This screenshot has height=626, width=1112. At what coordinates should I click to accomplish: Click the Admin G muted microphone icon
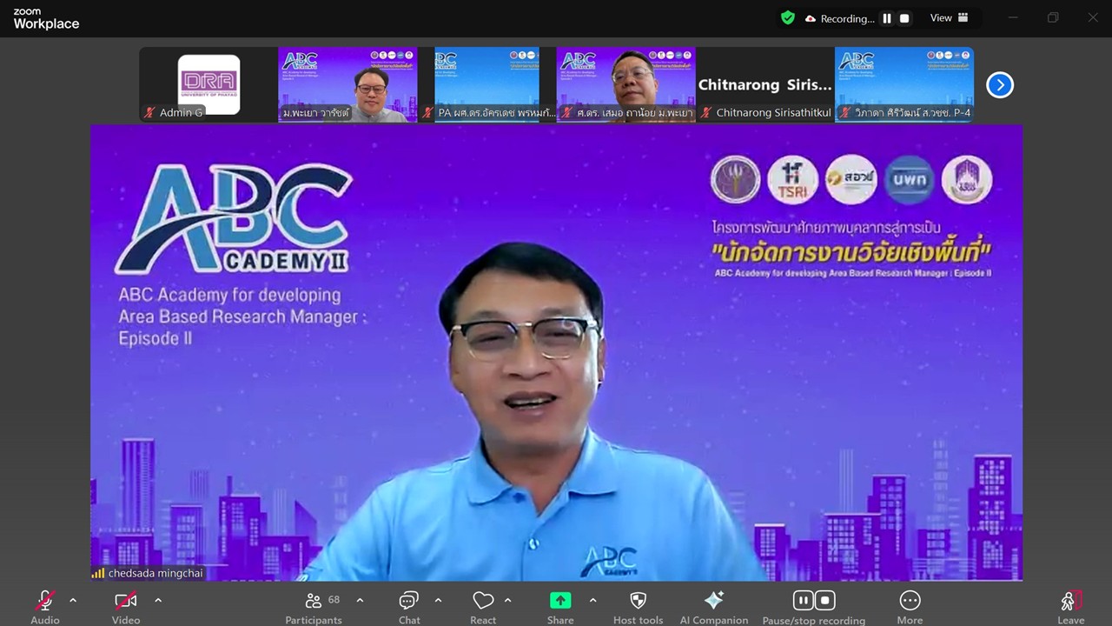[x=150, y=113]
